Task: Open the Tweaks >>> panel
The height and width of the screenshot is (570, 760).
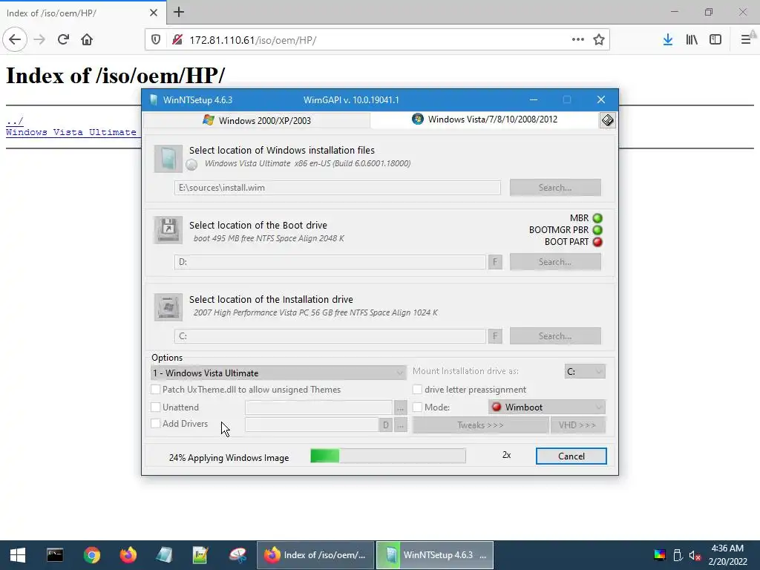Action: pyautogui.click(x=480, y=425)
